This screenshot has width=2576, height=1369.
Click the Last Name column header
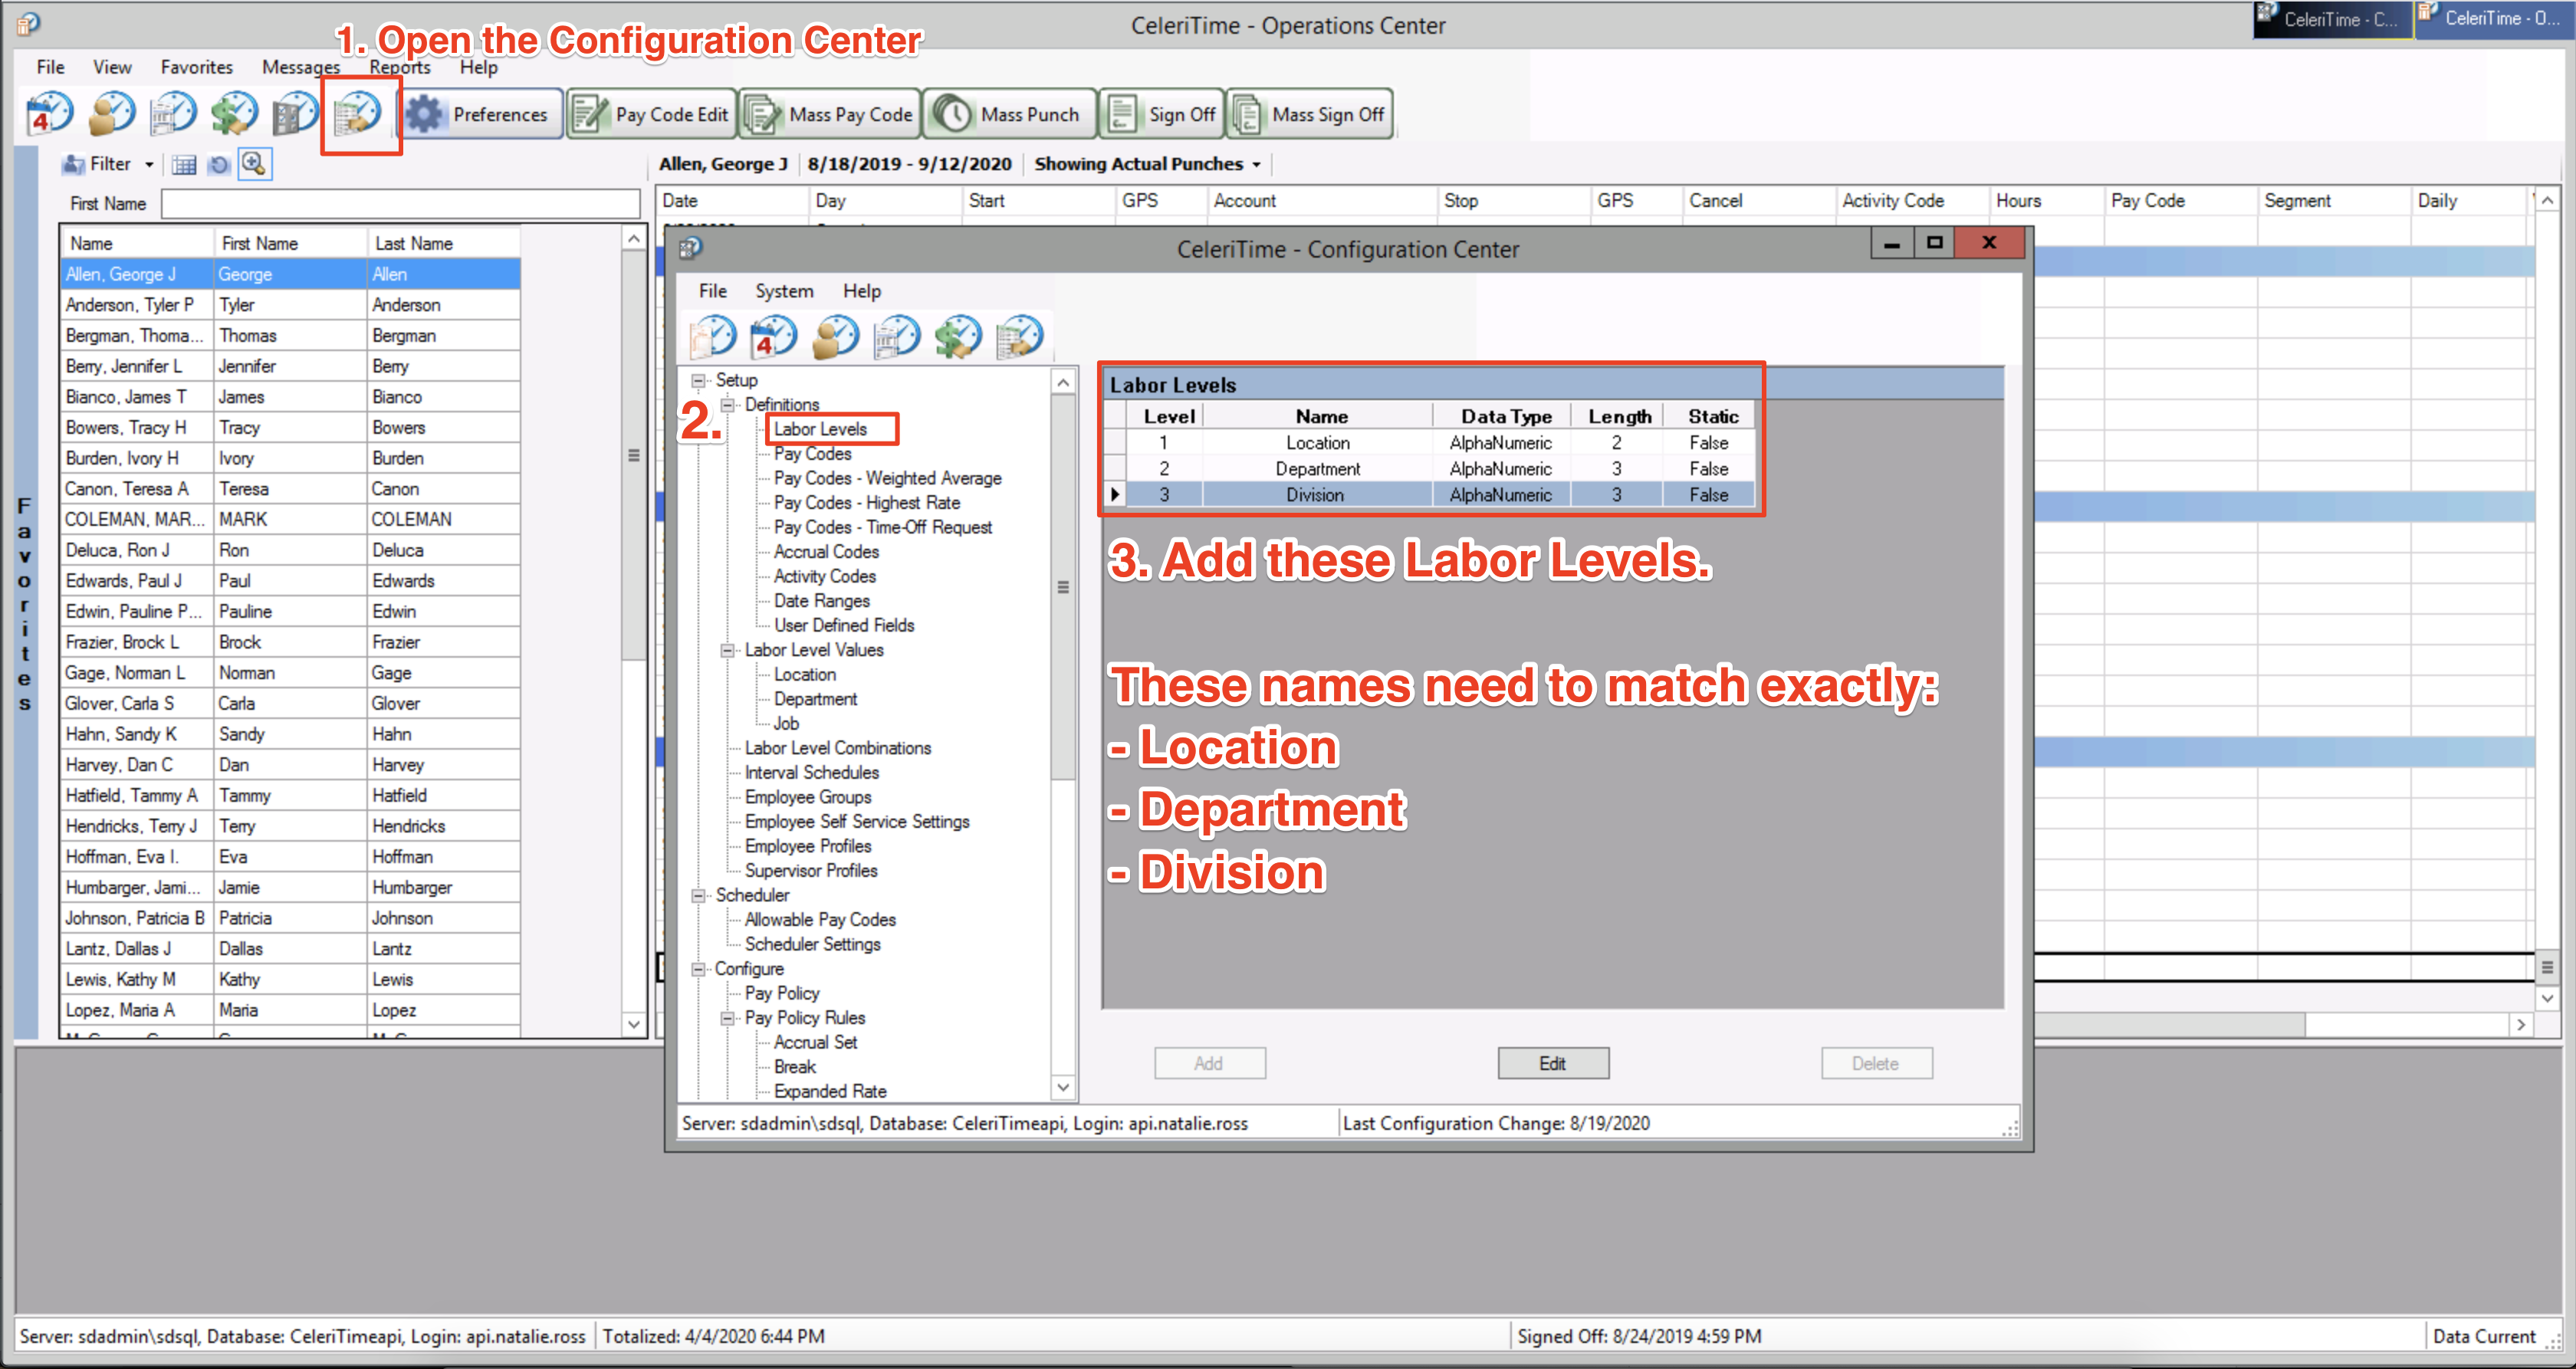click(x=443, y=243)
